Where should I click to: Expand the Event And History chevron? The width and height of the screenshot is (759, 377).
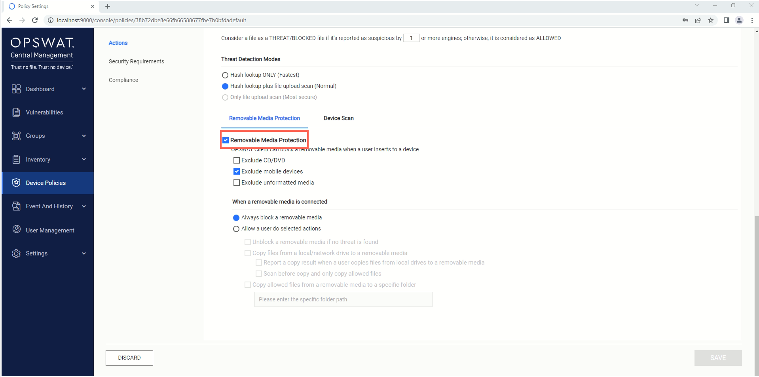pos(84,206)
